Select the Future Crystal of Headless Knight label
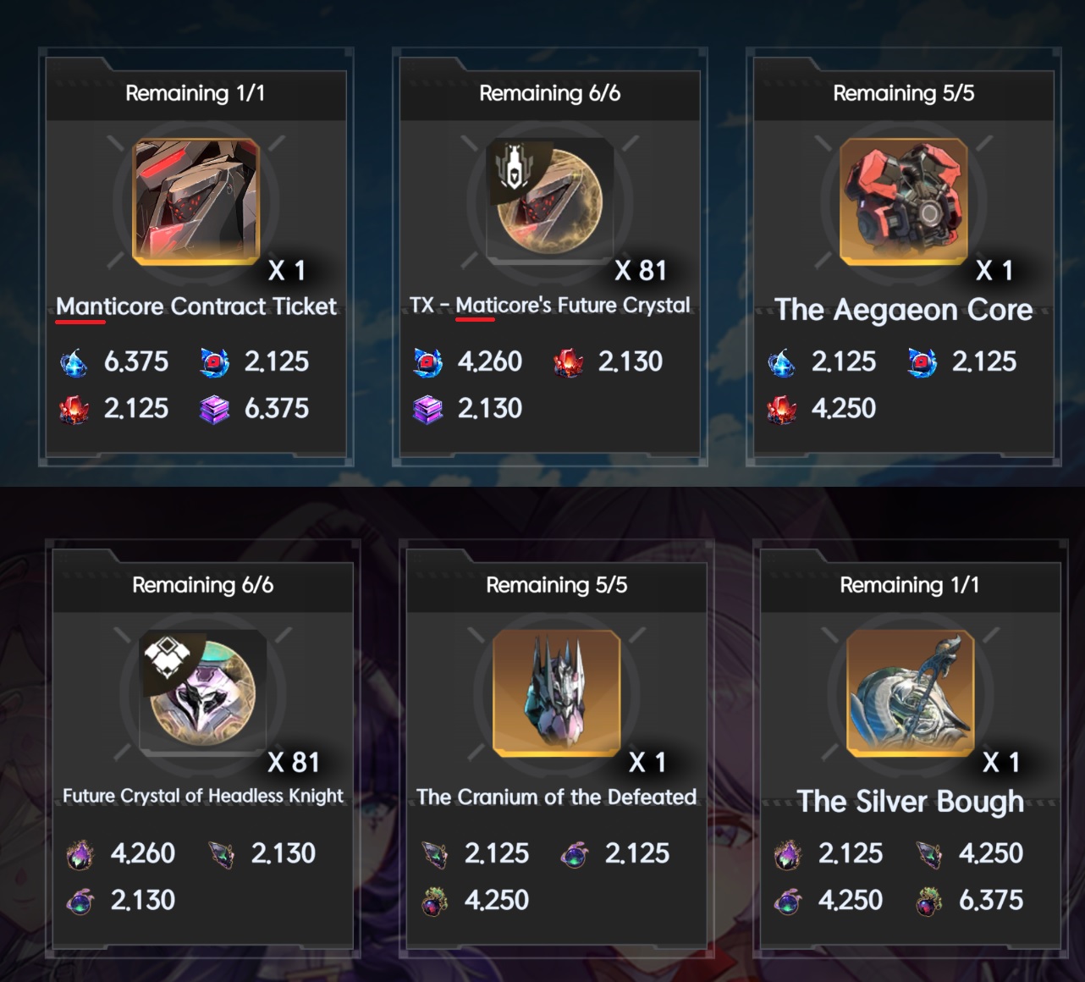The height and width of the screenshot is (982, 1085). [203, 796]
